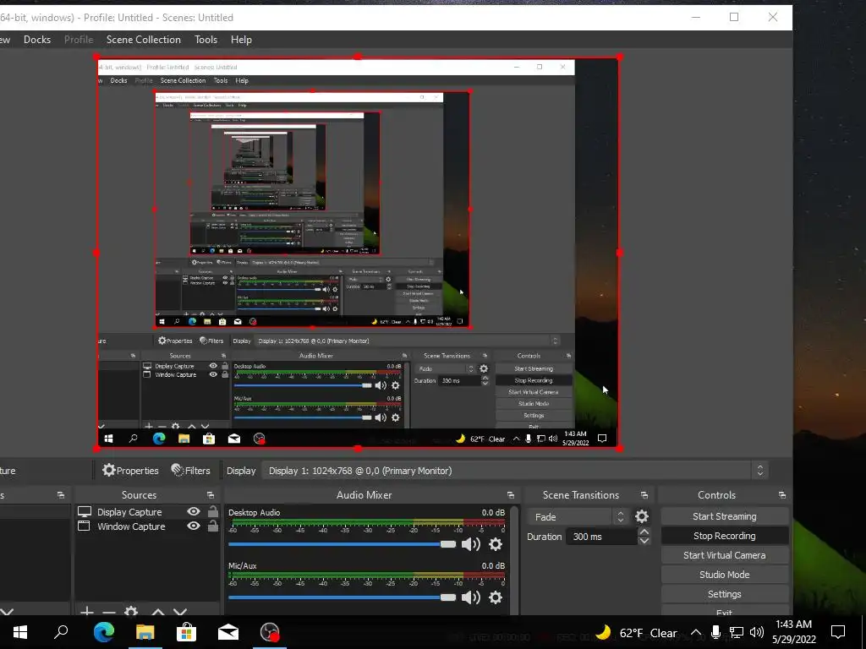Decrease transition duration with down arrow
Screen dimensions: 866x649
pos(644,541)
